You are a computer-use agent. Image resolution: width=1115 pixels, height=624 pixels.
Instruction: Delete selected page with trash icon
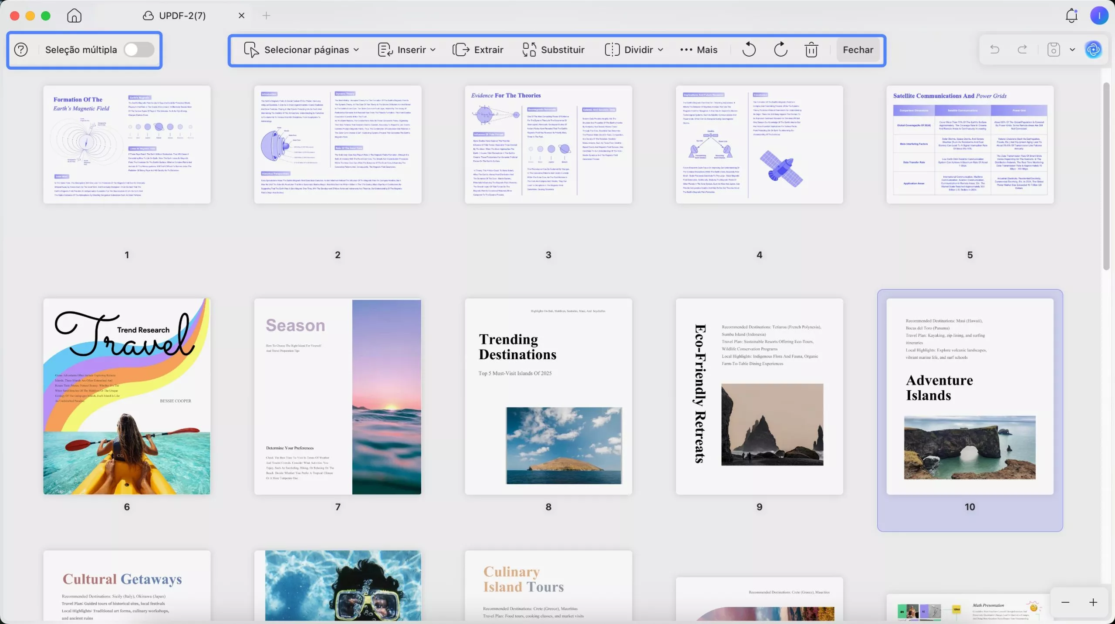click(x=811, y=50)
